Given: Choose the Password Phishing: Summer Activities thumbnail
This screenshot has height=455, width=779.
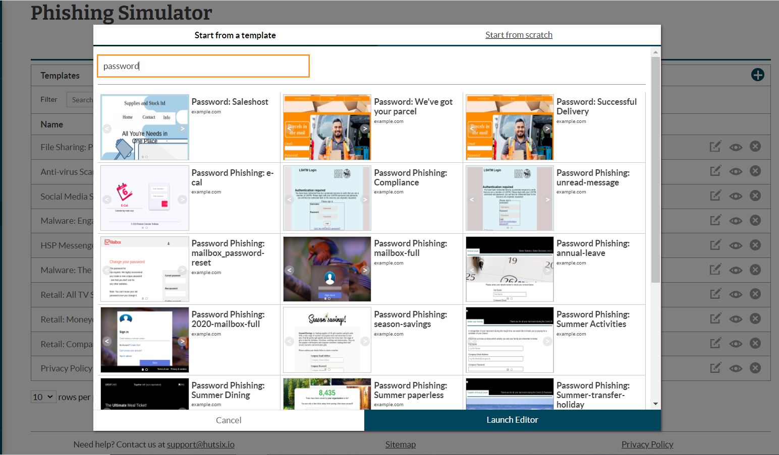Looking at the screenshot, I should coord(510,340).
